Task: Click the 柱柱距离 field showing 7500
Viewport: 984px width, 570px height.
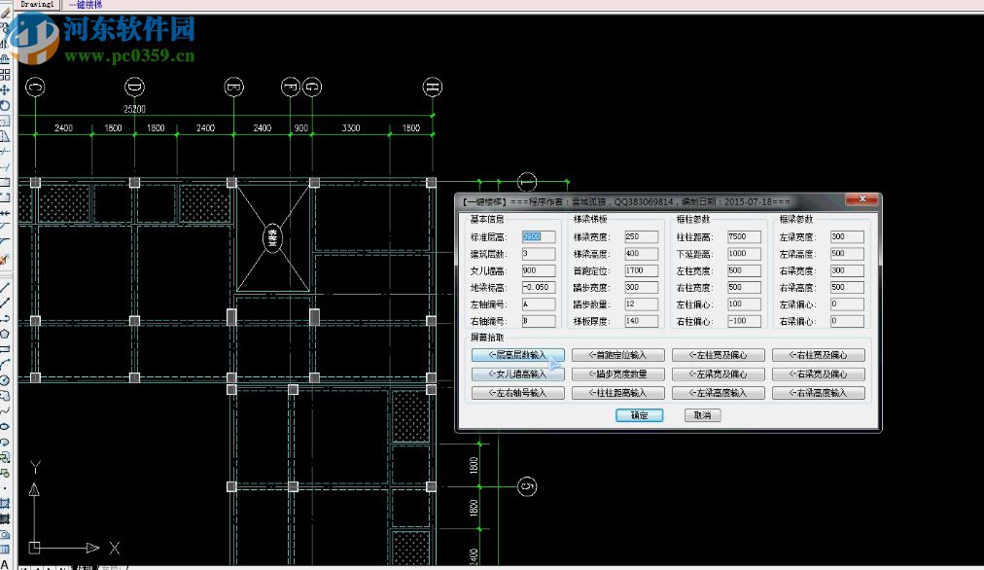Action: point(743,236)
